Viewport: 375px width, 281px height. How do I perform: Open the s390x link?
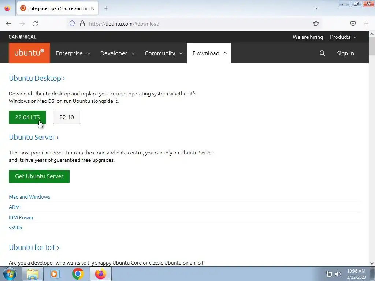click(15, 228)
